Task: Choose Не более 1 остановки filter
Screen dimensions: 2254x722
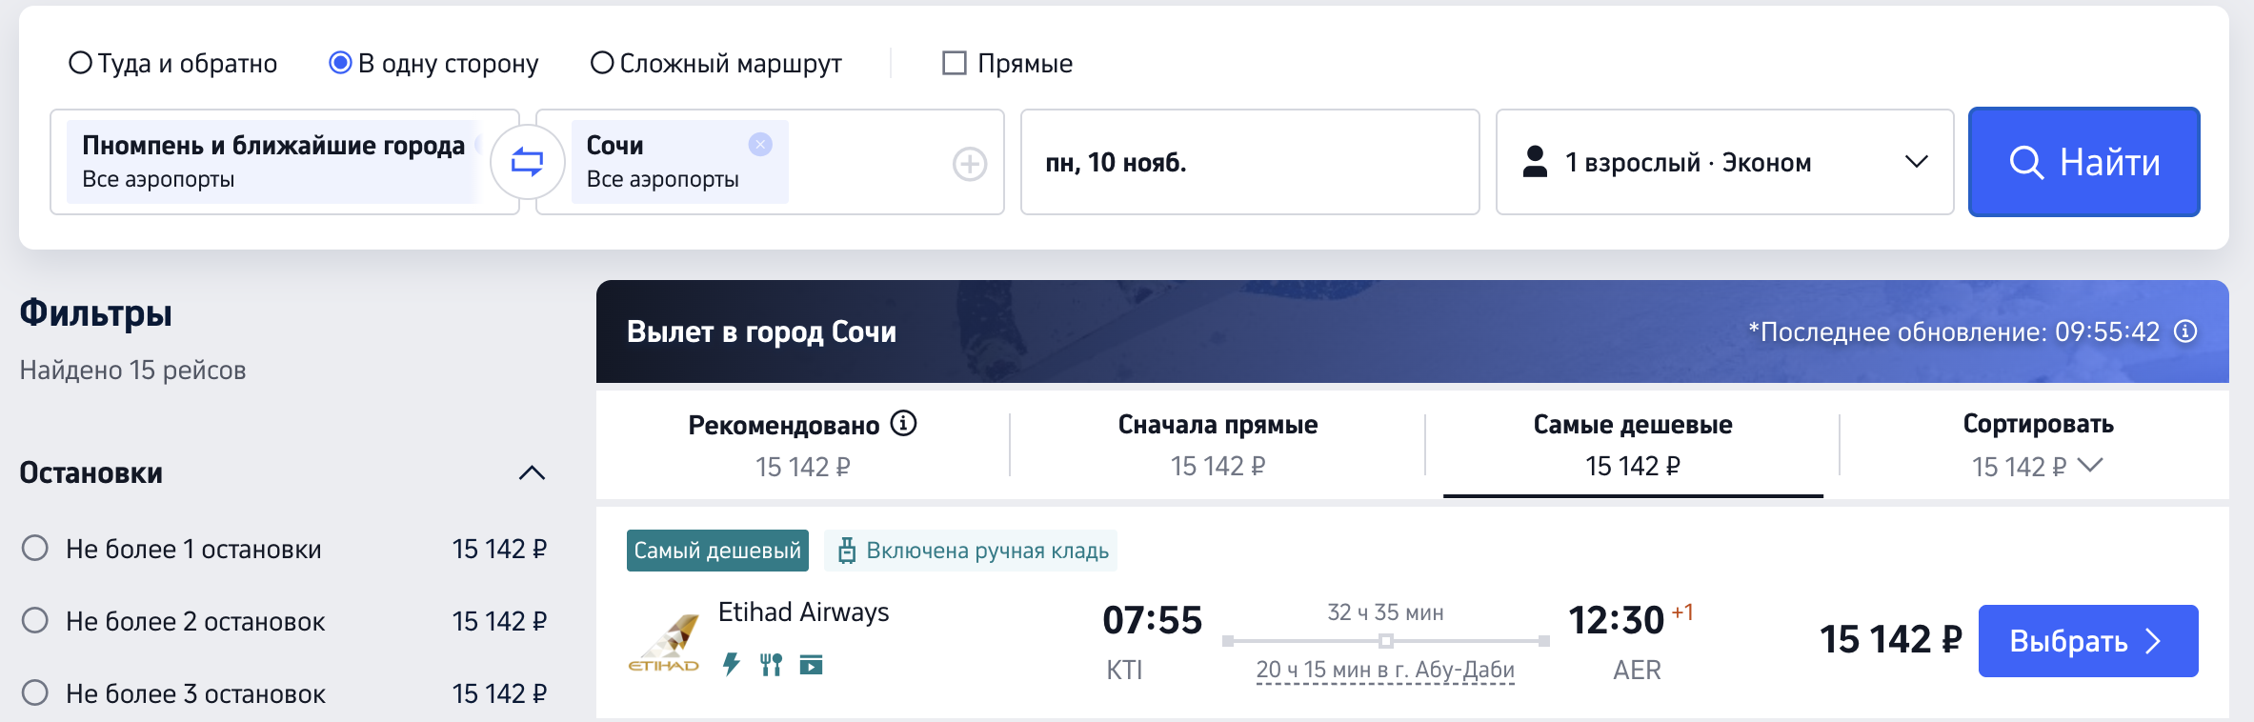Action: (35, 549)
